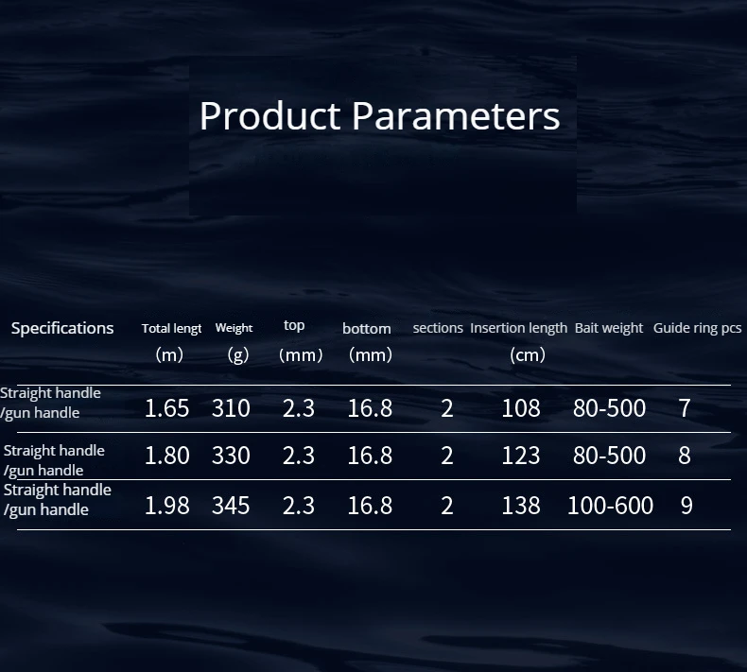Select the 310 weight value
The image size is (747, 672).
click(231, 408)
